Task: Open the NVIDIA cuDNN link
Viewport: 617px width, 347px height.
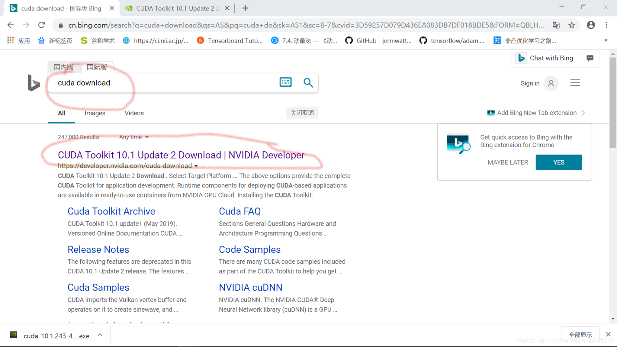Action: click(251, 287)
